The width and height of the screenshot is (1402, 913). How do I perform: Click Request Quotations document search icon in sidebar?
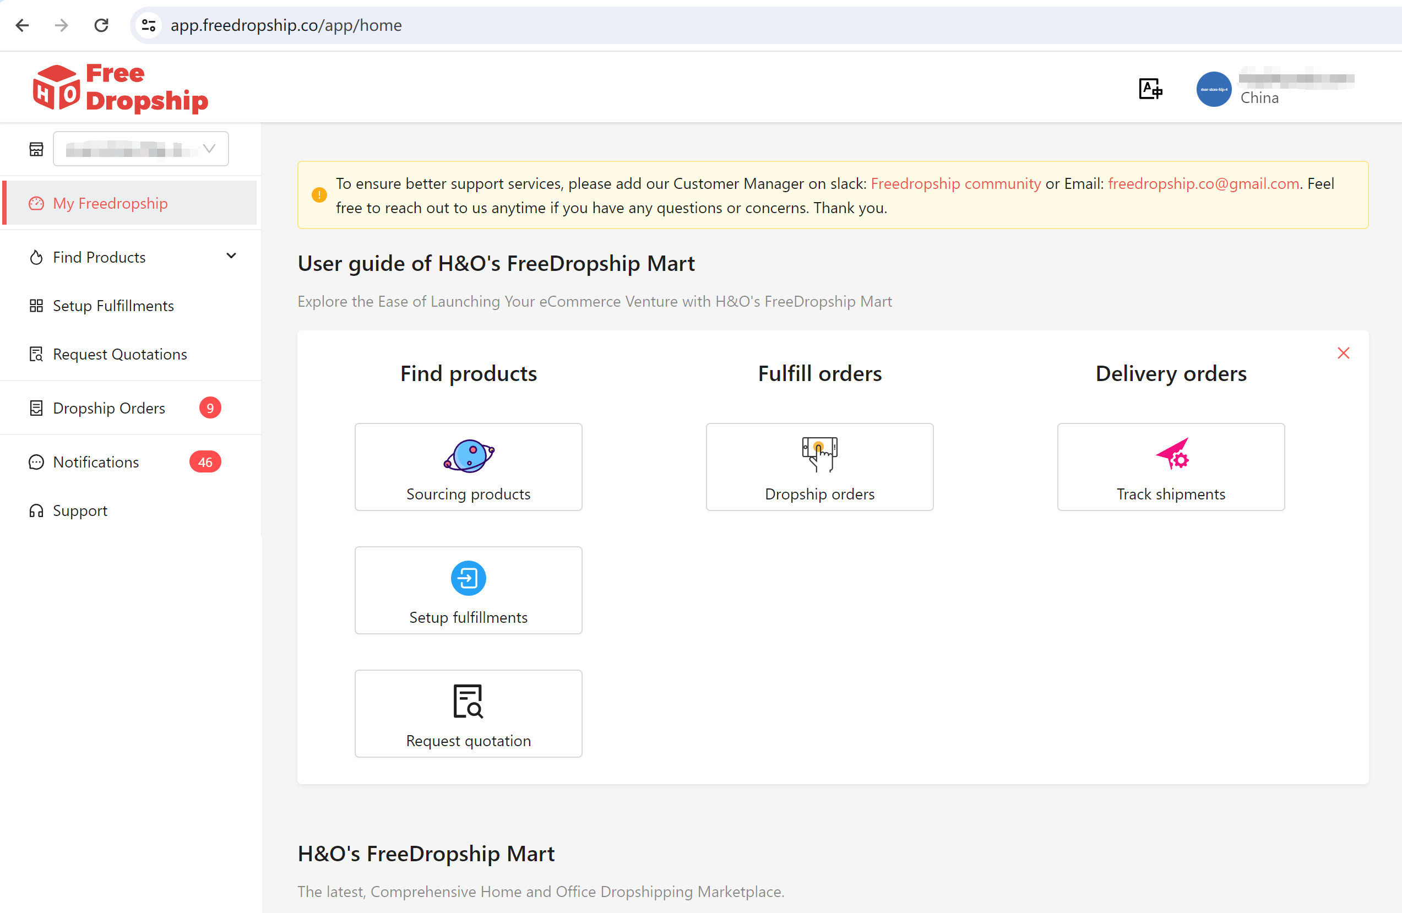coord(36,354)
